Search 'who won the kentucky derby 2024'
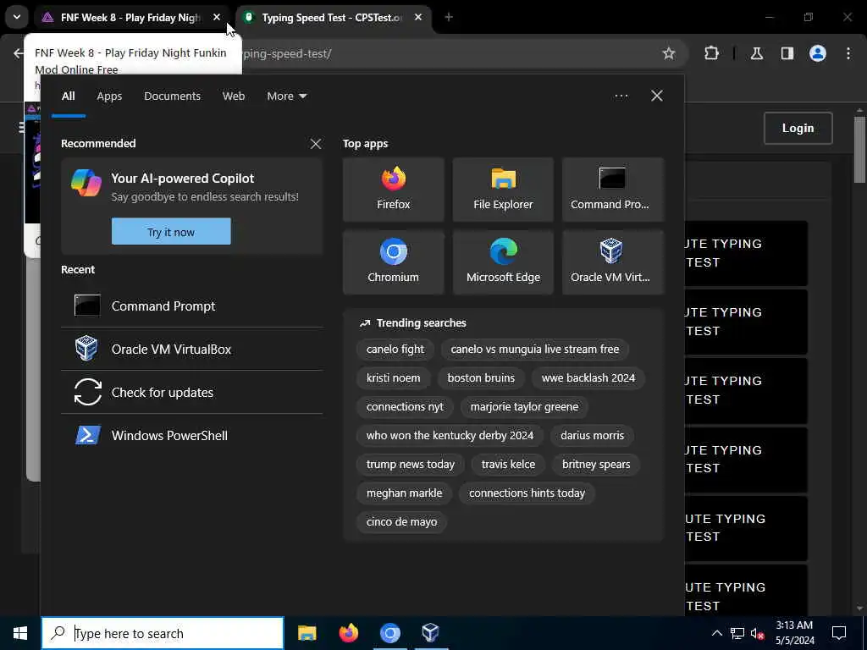This screenshot has width=867, height=650. (x=450, y=435)
